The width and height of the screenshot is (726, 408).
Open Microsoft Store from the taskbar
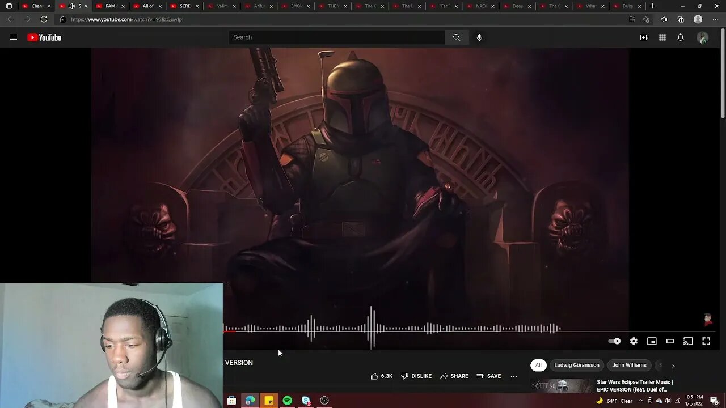pyautogui.click(x=231, y=401)
